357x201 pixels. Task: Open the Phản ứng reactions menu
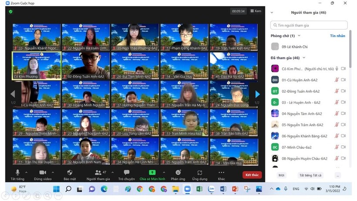click(x=178, y=172)
